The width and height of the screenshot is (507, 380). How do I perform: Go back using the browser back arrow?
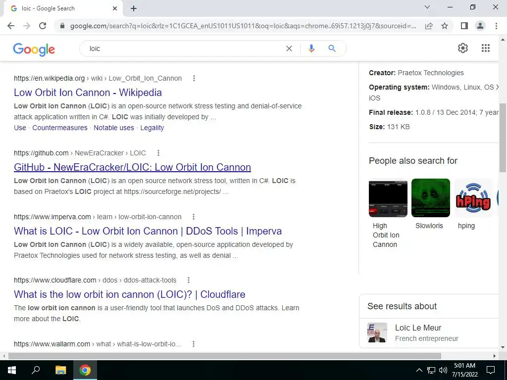coord(11,26)
